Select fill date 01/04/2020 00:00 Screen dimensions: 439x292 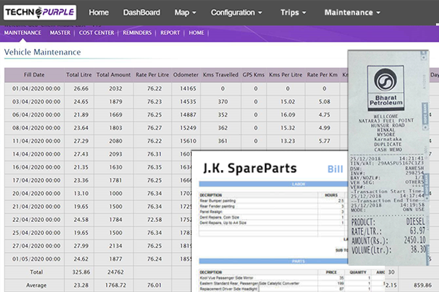(x=36, y=88)
